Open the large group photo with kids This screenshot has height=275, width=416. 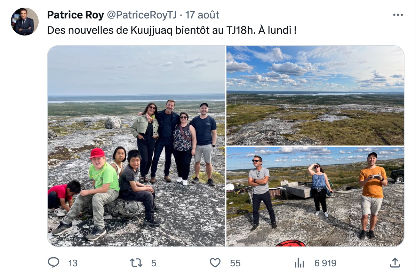[136, 146]
